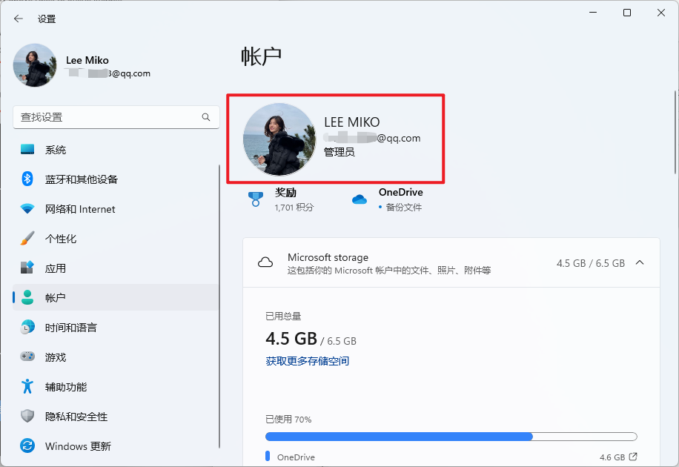This screenshot has height=467, width=679.
Task: Open Windows 更新 page
Action: tap(116, 446)
